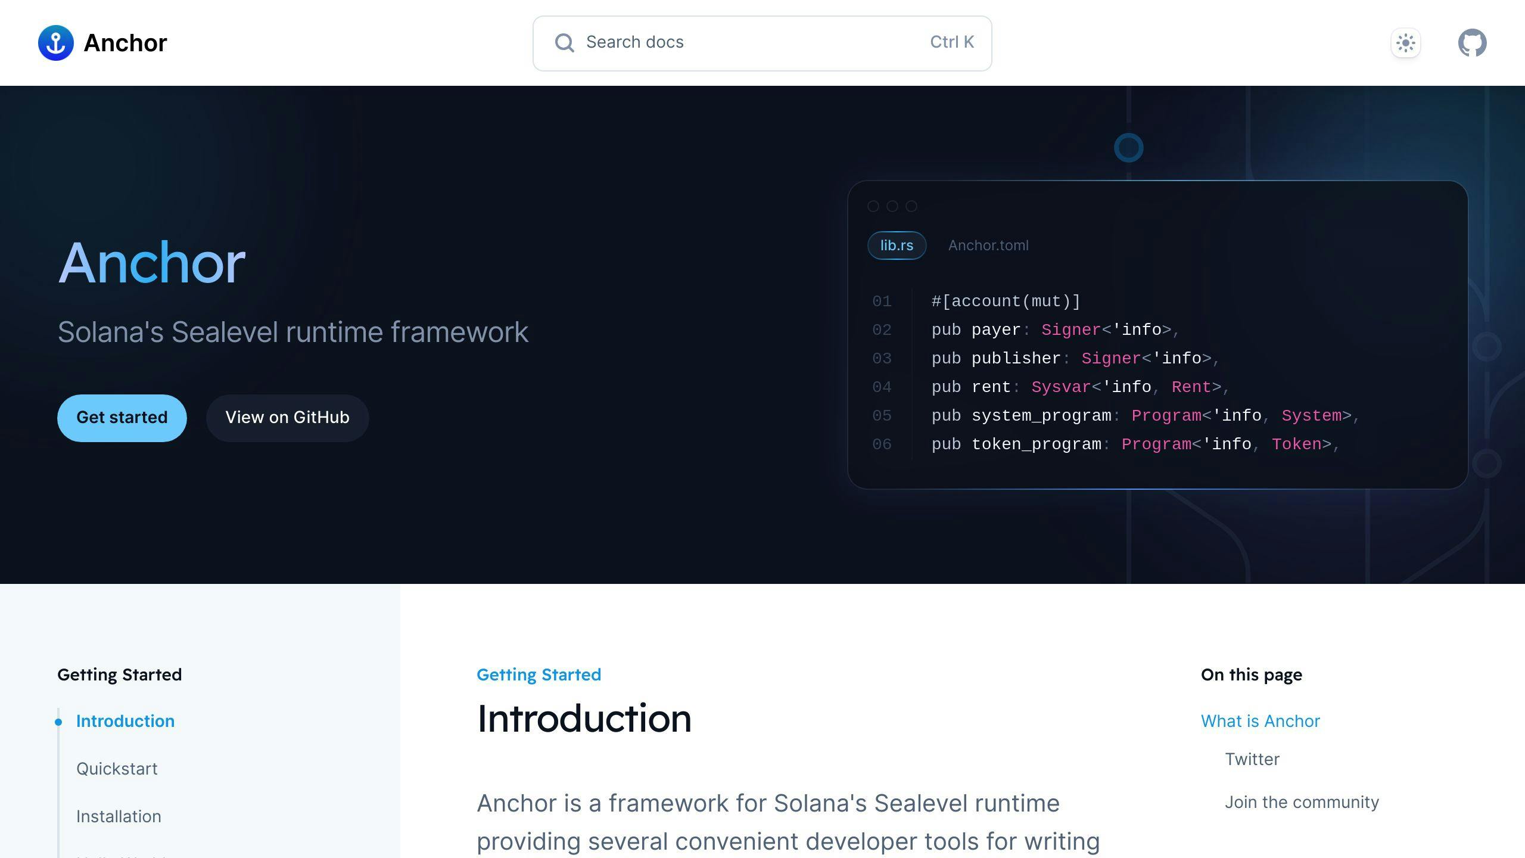Click the Get started button
This screenshot has height=858, width=1525.
122,418
